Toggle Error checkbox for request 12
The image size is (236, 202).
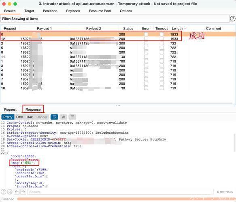coord(146,39)
